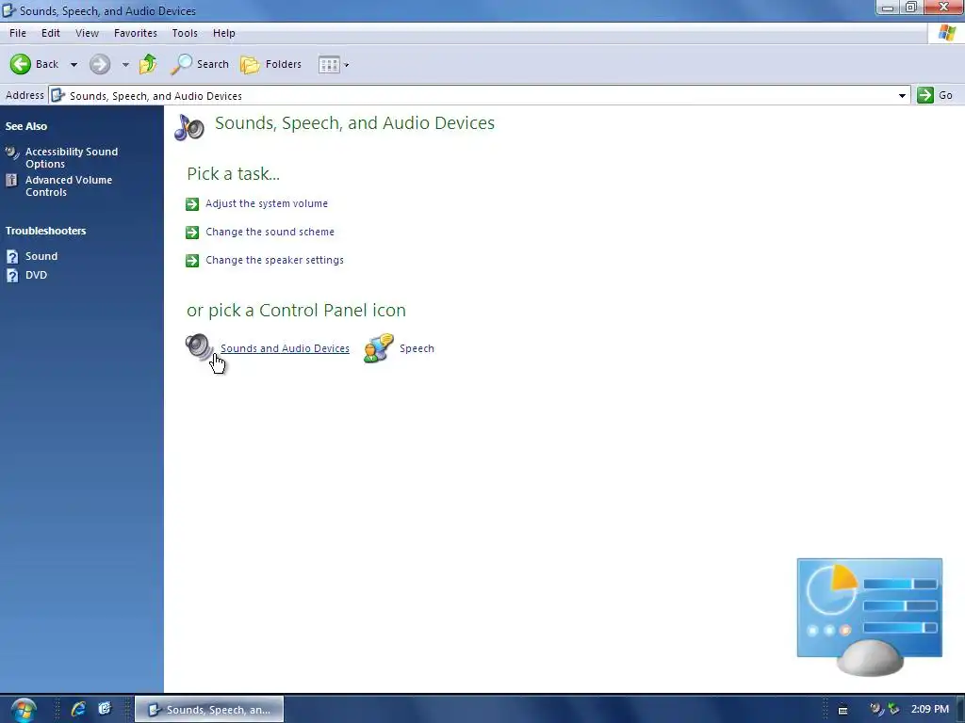Open the Start menu orb
965x723 pixels.
tap(24, 710)
